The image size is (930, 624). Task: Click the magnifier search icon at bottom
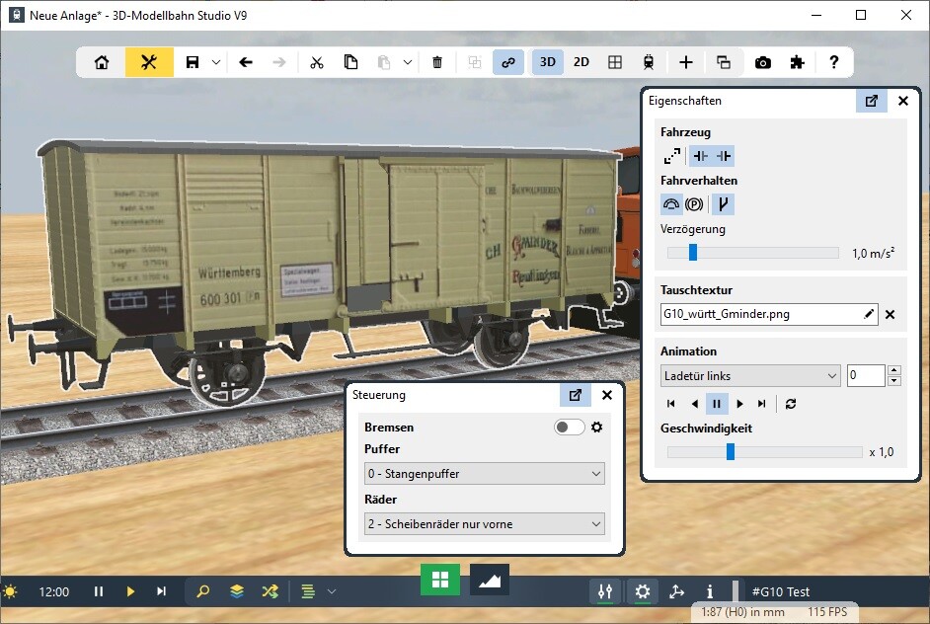202,591
